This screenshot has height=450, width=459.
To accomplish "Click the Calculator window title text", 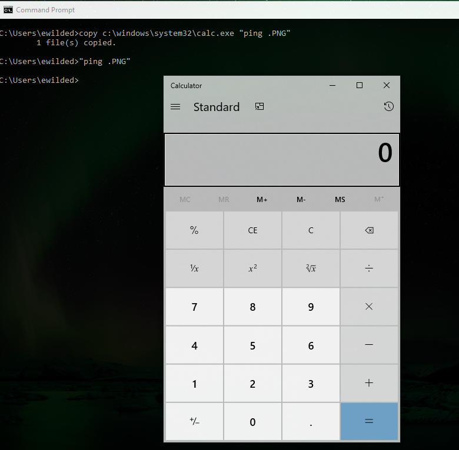I will [x=186, y=86].
